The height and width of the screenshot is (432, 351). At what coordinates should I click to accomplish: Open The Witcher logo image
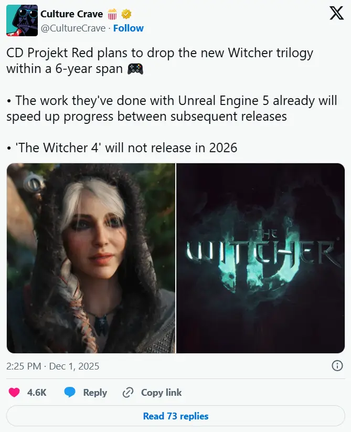[x=260, y=258]
